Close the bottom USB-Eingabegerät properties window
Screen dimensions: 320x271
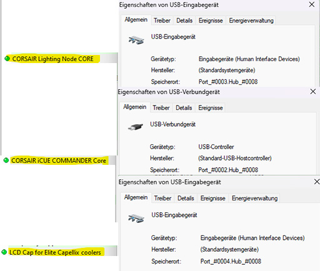pos(317,182)
